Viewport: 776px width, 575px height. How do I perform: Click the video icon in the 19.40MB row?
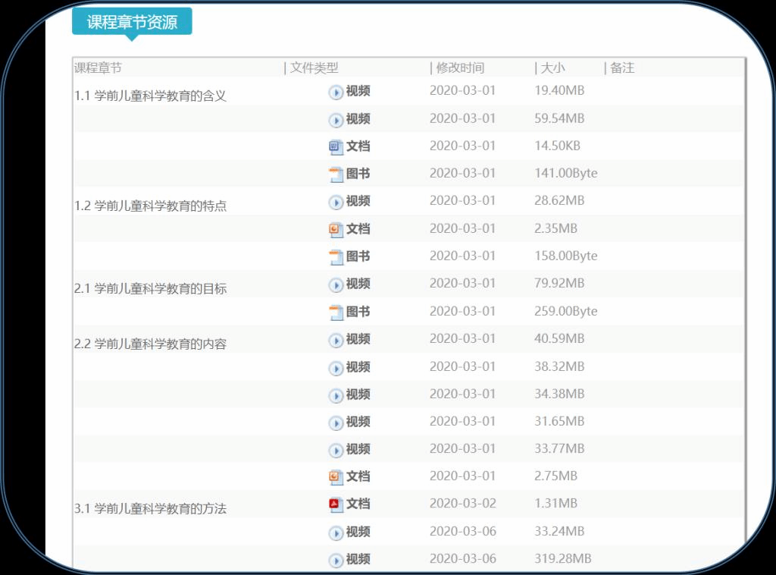click(336, 92)
